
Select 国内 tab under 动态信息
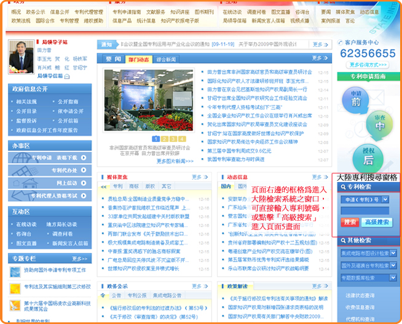pyautogui.click(x=226, y=186)
